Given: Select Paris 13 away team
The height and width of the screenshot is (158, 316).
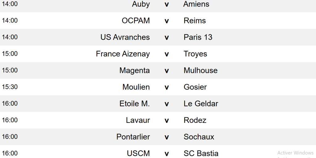Looking at the screenshot, I should click(198, 38).
